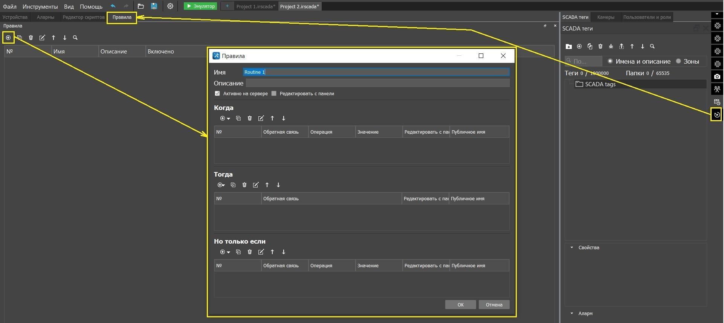Click the Отмена button
The image size is (724, 323).
[494, 305]
